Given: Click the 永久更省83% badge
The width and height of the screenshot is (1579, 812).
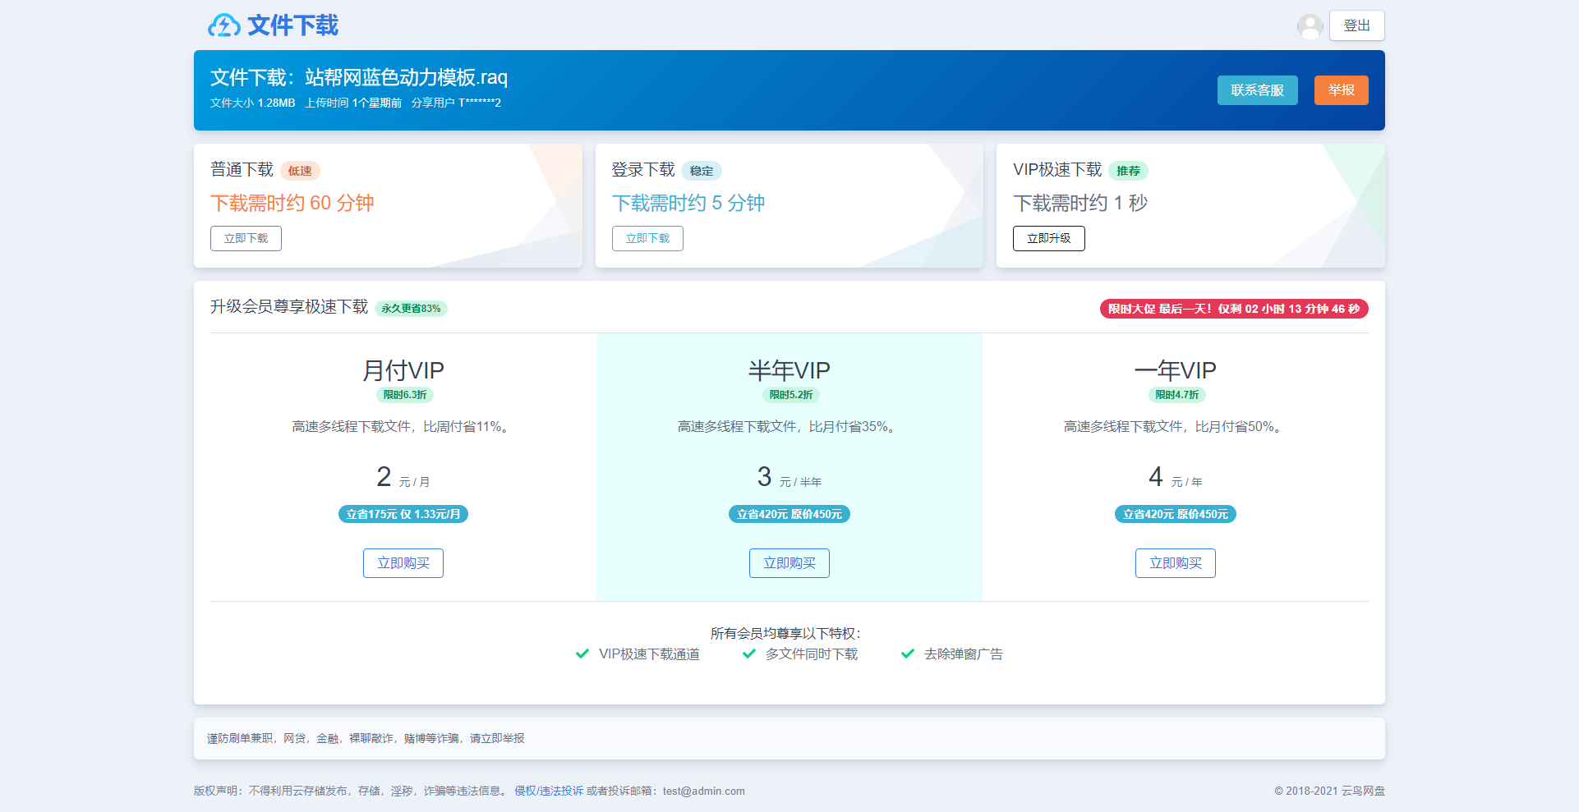Looking at the screenshot, I should pyautogui.click(x=411, y=309).
